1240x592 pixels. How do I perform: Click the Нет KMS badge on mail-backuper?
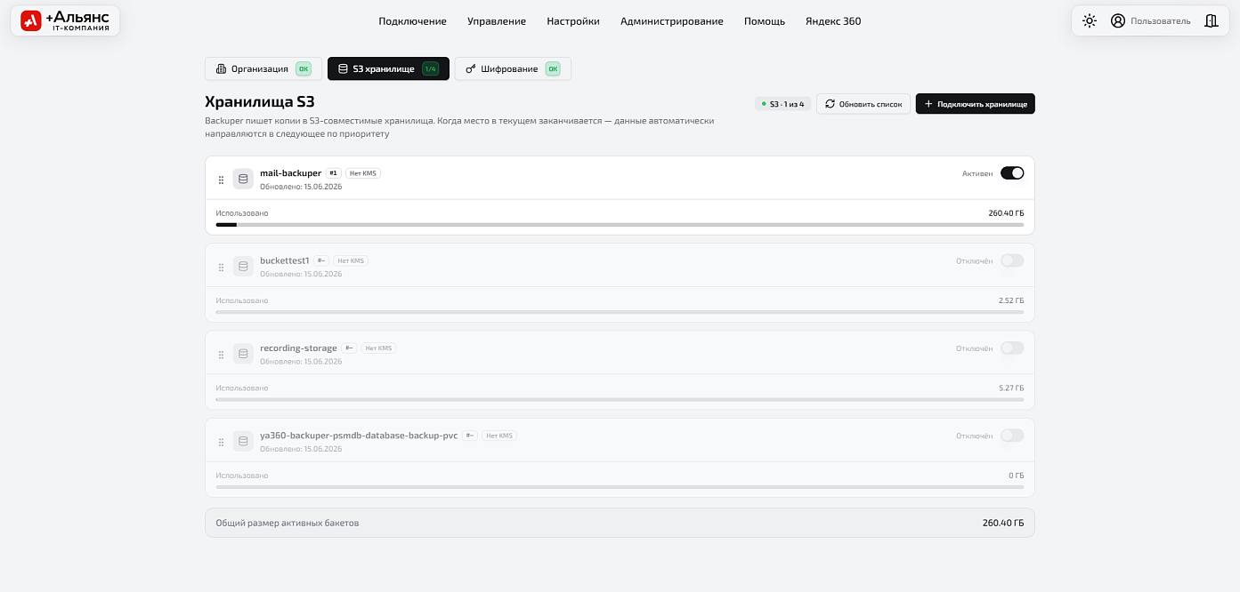pyautogui.click(x=363, y=173)
